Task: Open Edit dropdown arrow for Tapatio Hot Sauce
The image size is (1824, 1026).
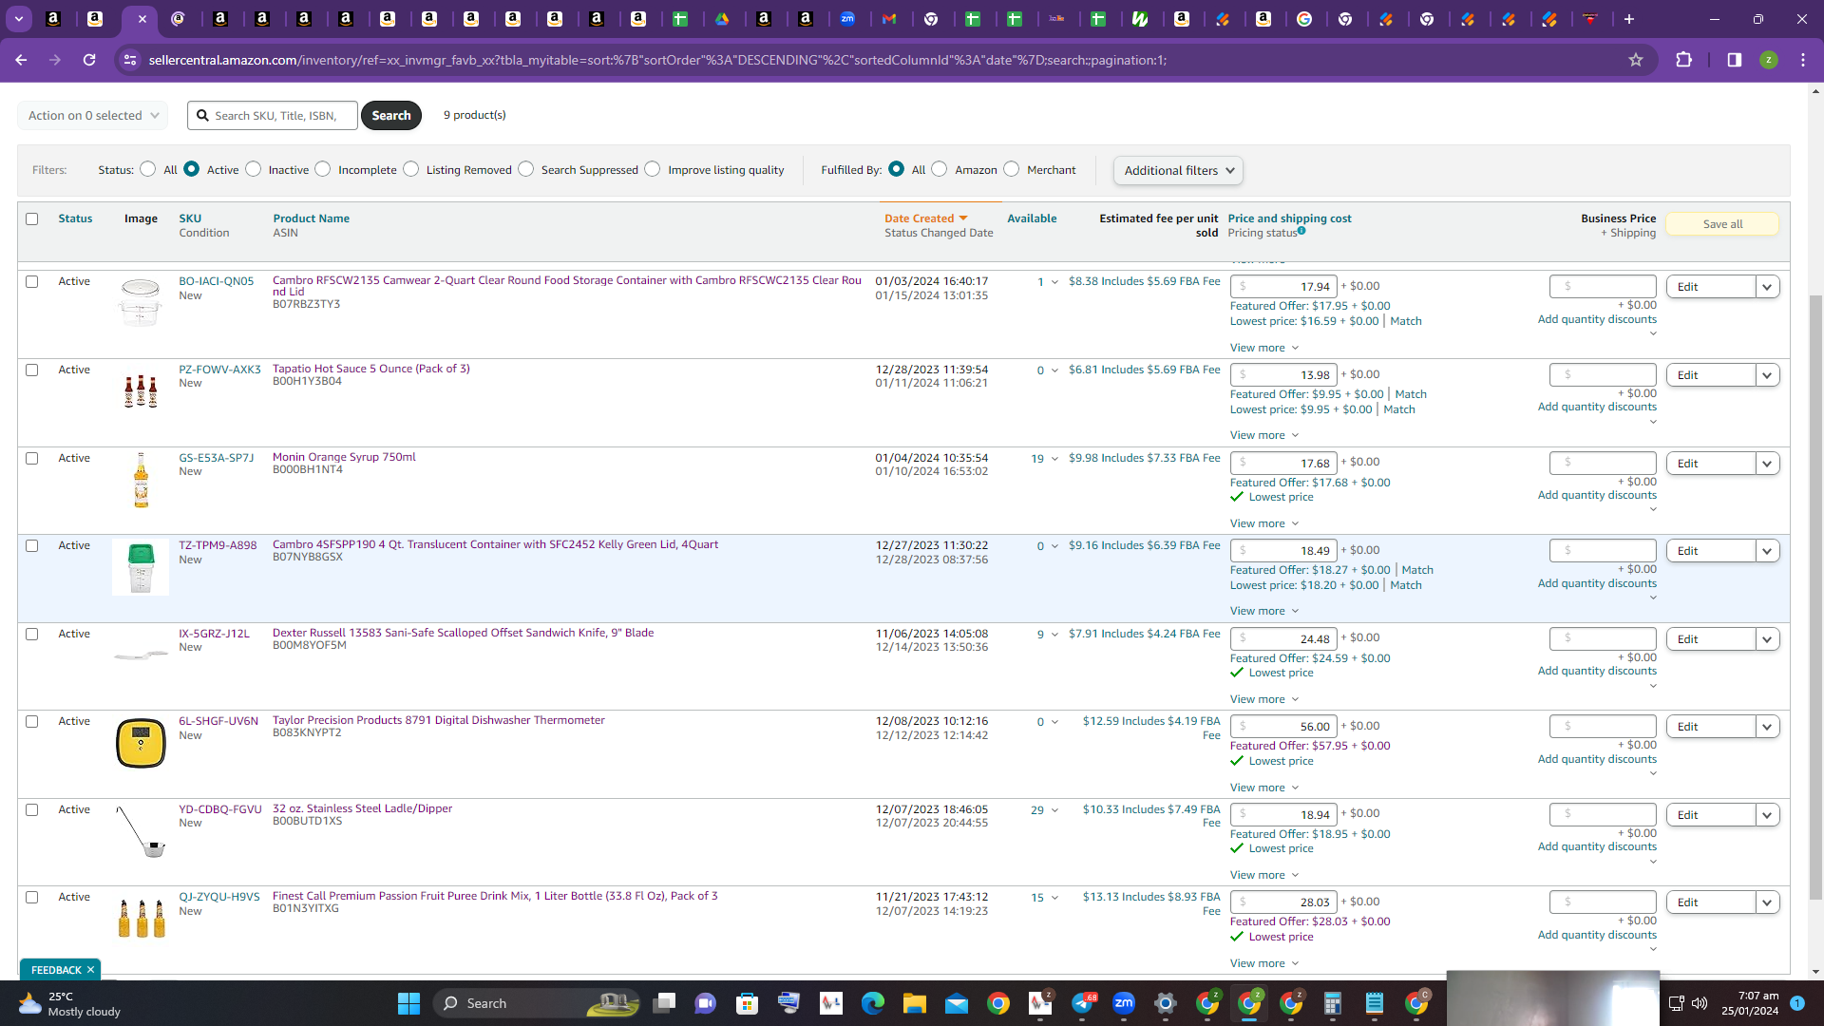Action: click(1767, 375)
